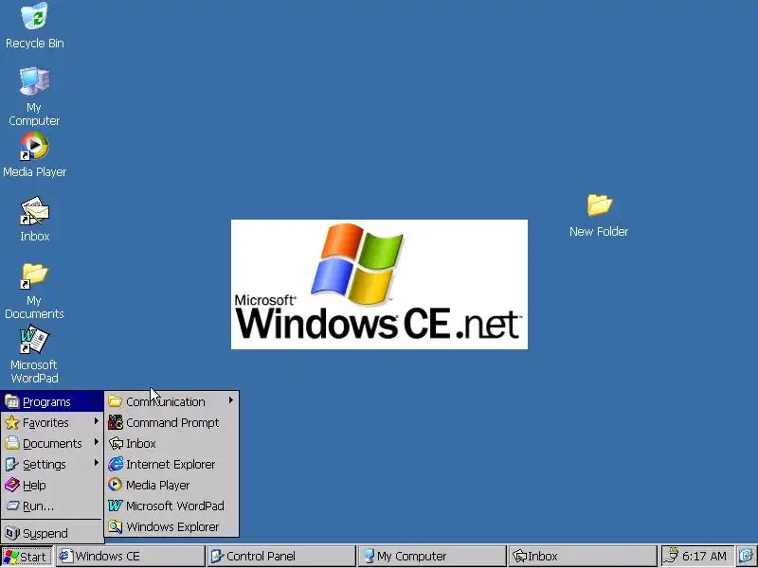758x568 pixels.
Task: Click the Suspend power icon
Action: coord(12,533)
